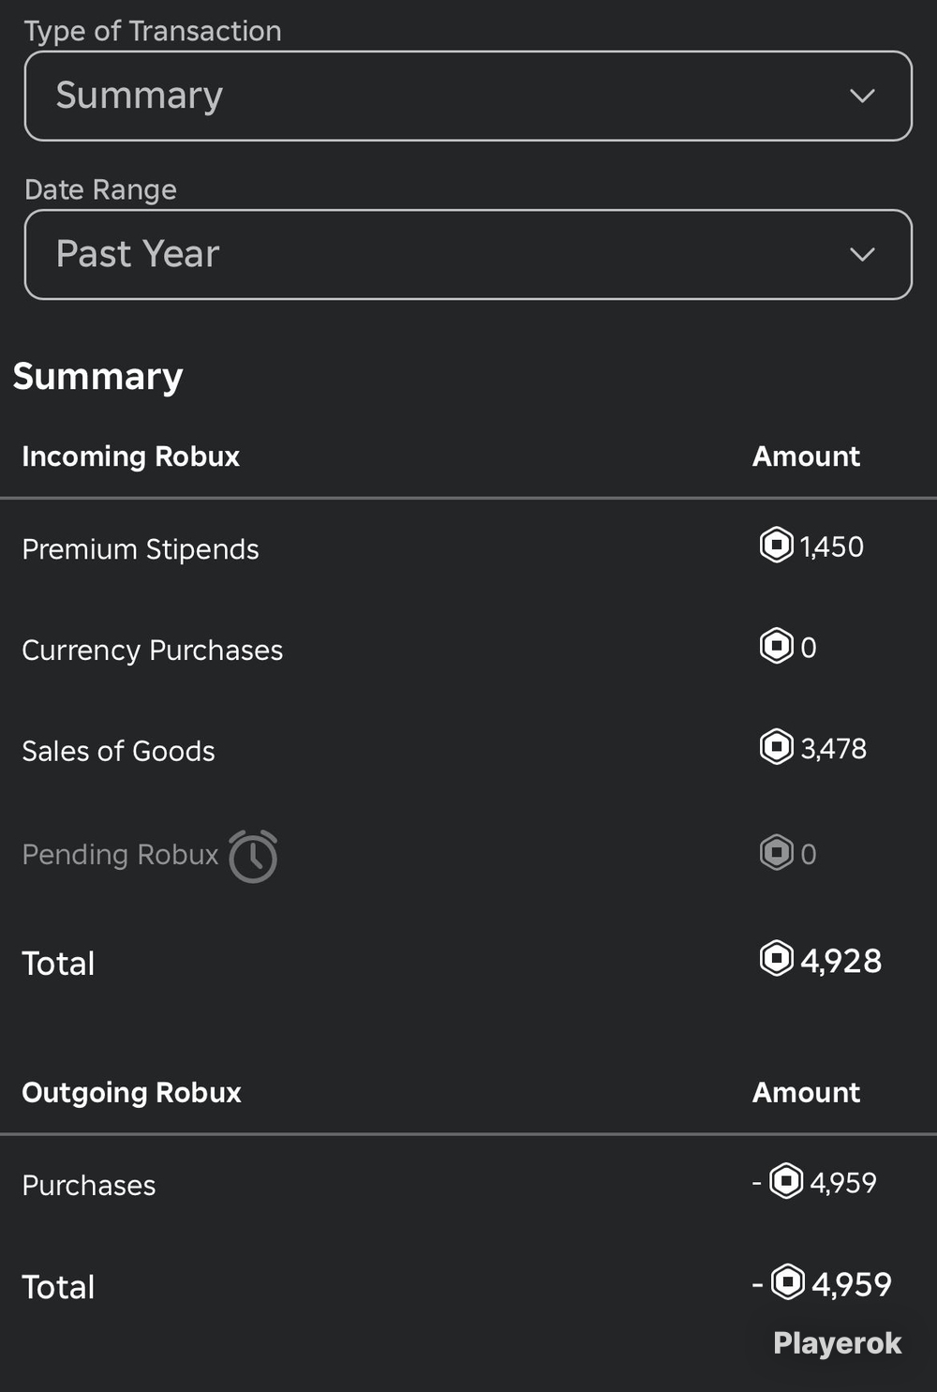Click the greyed Robux icon for Pending Robux
The height and width of the screenshot is (1392, 937).
[x=776, y=852]
